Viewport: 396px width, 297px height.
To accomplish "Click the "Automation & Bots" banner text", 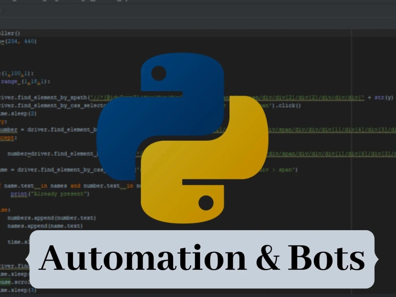I will point(203,258).
